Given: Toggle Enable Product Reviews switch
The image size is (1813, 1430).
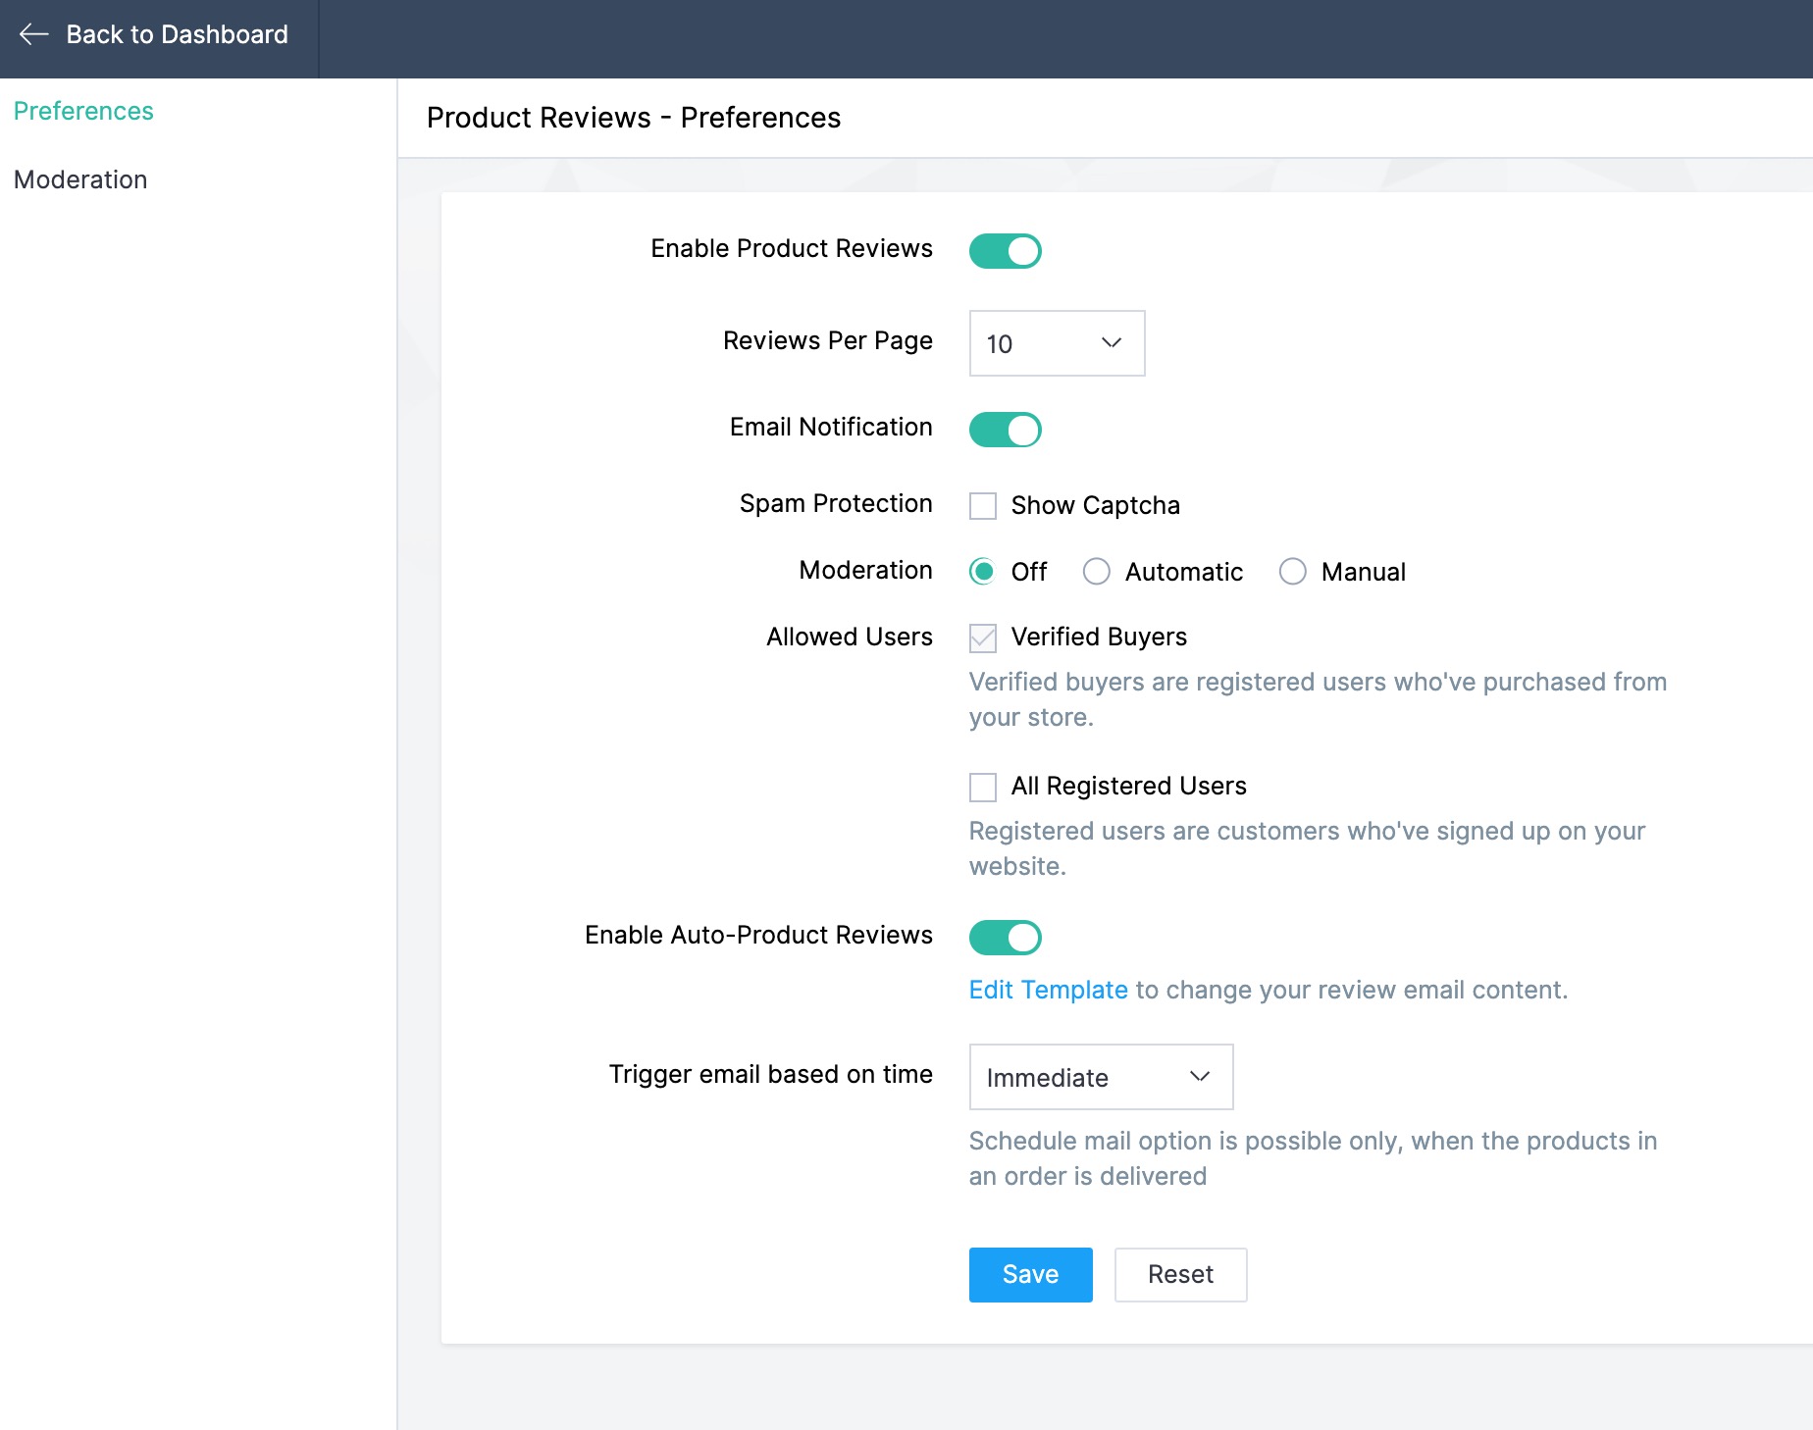Looking at the screenshot, I should [1005, 251].
